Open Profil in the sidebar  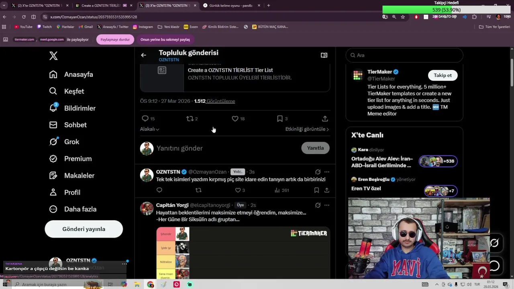click(x=65, y=192)
